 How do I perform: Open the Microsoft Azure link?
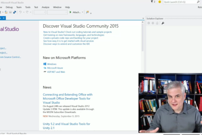tap(55, 68)
